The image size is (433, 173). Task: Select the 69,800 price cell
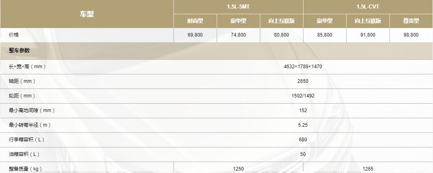tap(195, 35)
